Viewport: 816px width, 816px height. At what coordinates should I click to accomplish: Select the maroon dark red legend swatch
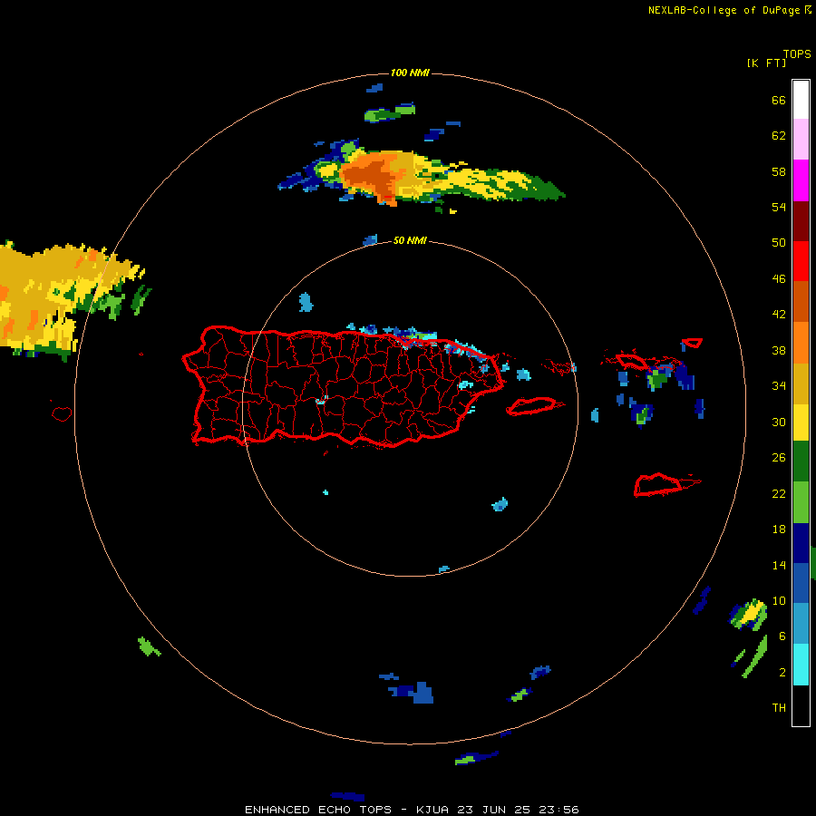tap(801, 220)
